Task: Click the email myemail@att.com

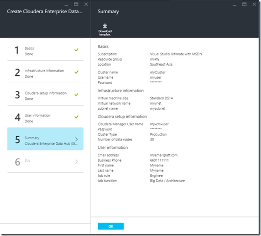Action: pyautogui.click(x=164, y=155)
